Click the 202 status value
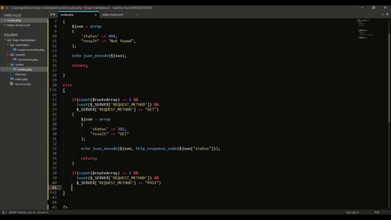The width and height of the screenshot is (391, 220). 121,129
